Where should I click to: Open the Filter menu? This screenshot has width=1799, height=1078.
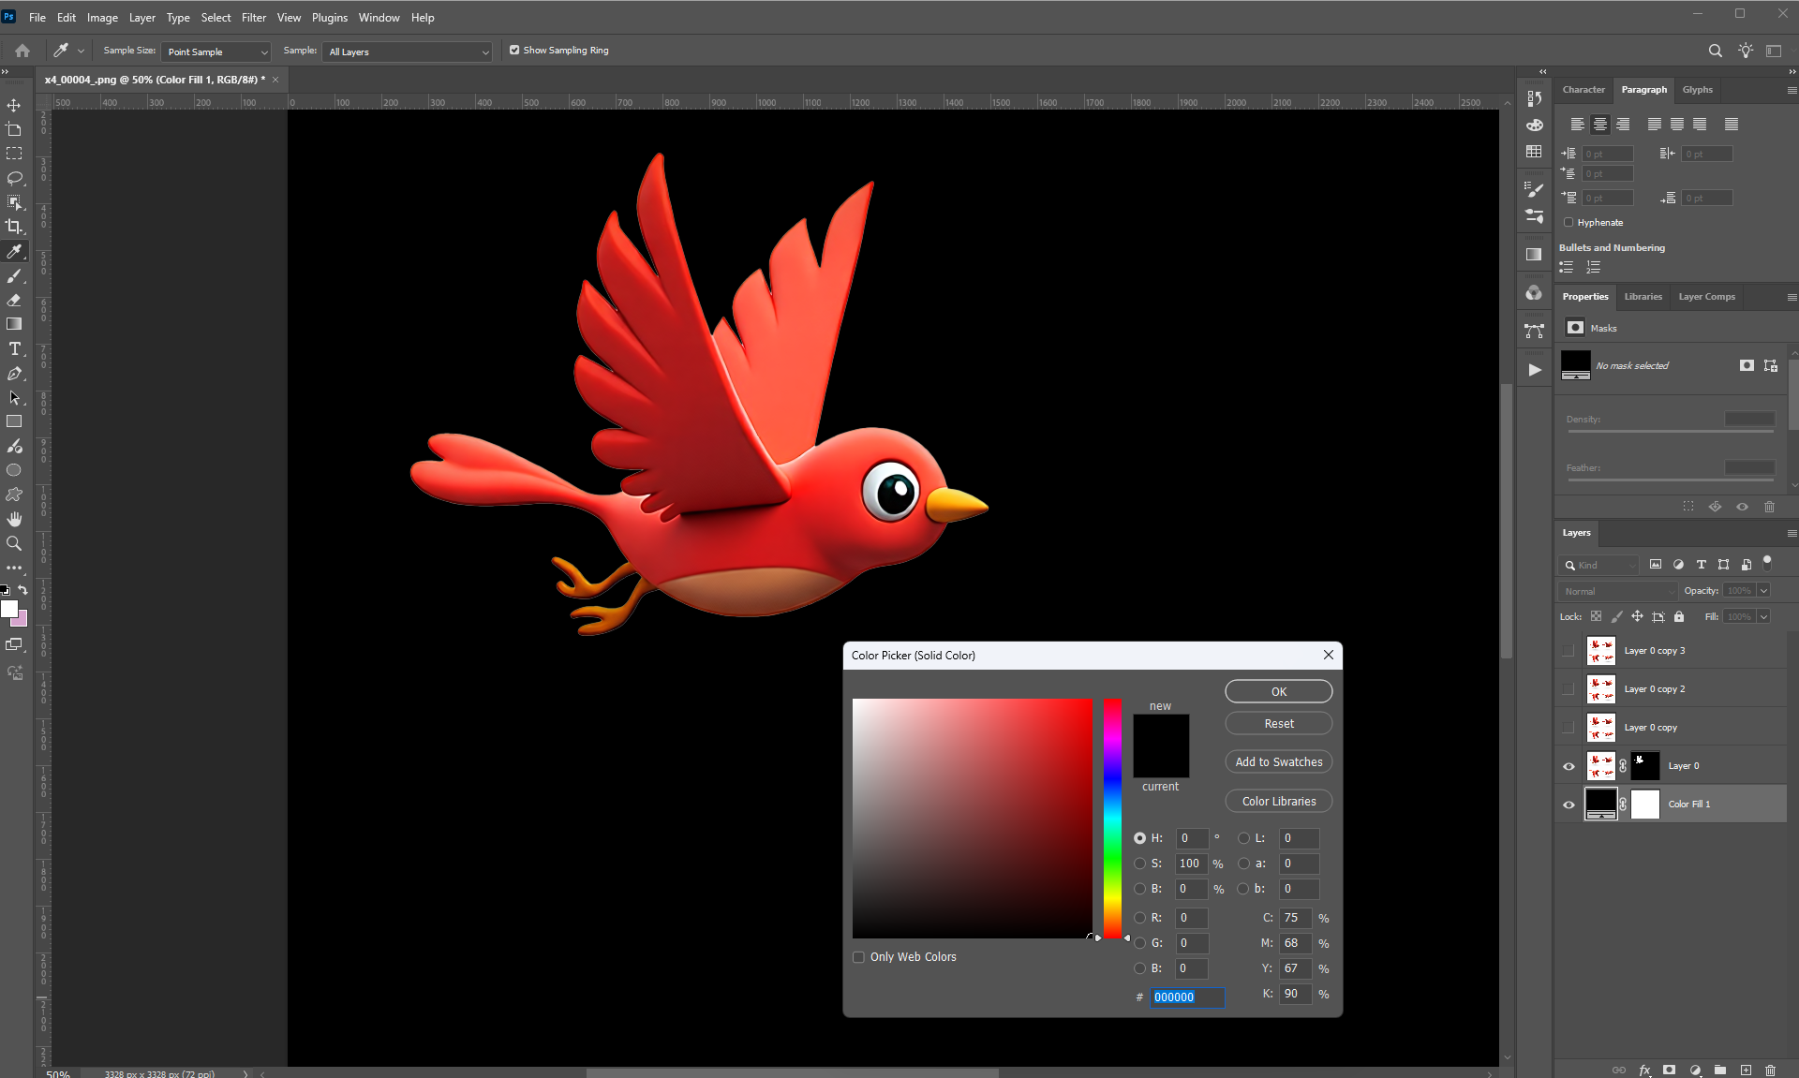[x=253, y=18]
